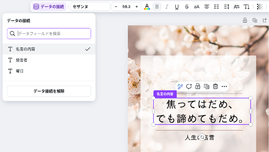
Task: Click the font size value 59.3
Action: (126, 7)
